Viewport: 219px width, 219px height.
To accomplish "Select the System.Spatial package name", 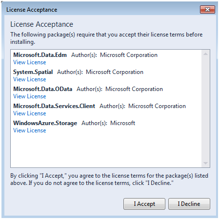I will (33, 72).
